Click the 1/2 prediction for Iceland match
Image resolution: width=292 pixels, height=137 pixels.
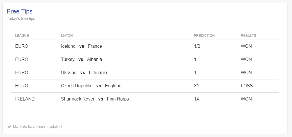point(197,46)
